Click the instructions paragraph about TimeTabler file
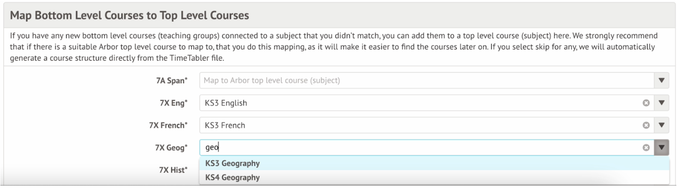 coord(333,47)
